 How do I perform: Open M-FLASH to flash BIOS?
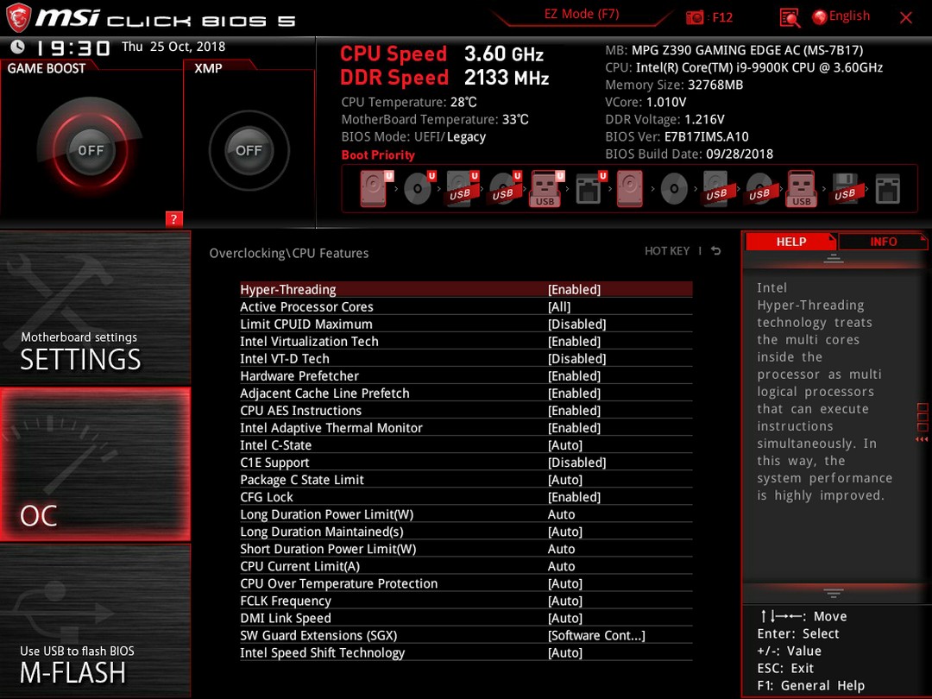95,620
